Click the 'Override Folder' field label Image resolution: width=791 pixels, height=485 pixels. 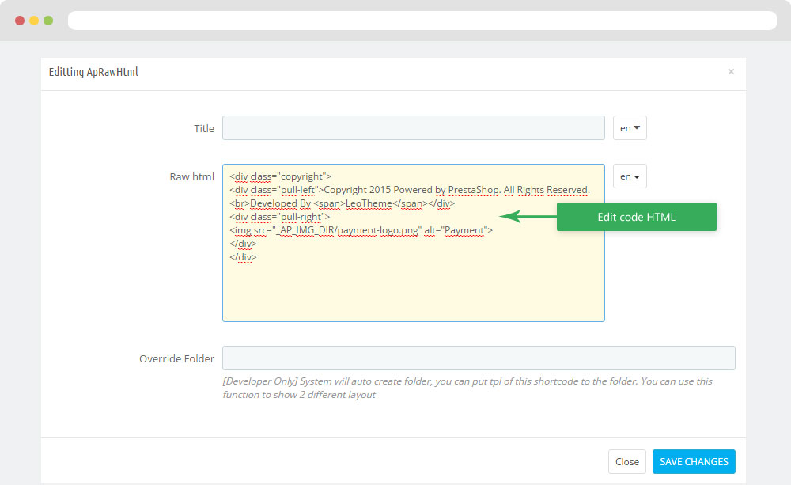(176, 358)
